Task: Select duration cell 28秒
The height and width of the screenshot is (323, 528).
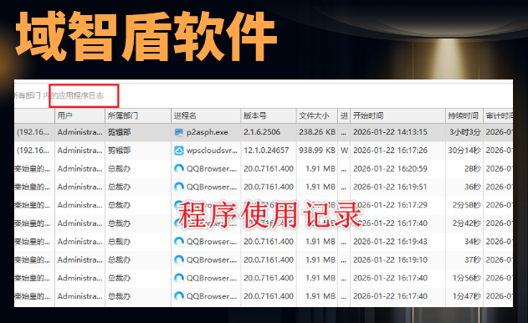Action: (473, 168)
